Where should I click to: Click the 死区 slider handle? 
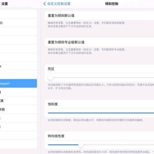point(50,78)
